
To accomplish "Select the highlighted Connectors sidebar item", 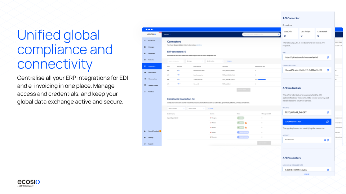I will tap(152, 66).
